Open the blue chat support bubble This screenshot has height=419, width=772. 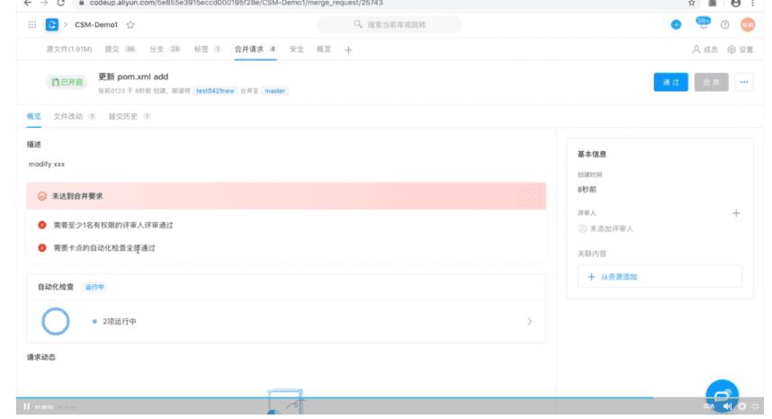point(722,395)
